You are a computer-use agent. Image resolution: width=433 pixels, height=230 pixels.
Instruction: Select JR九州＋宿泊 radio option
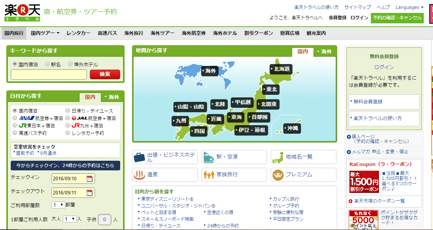click(x=68, y=126)
